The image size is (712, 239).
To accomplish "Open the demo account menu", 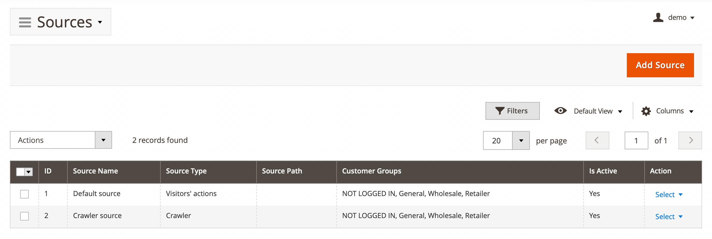I will click(677, 17).
